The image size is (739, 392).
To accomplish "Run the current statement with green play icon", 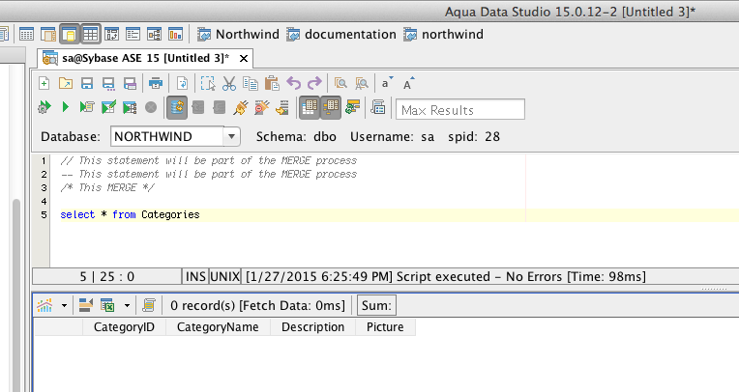I will tap(66, 107).
